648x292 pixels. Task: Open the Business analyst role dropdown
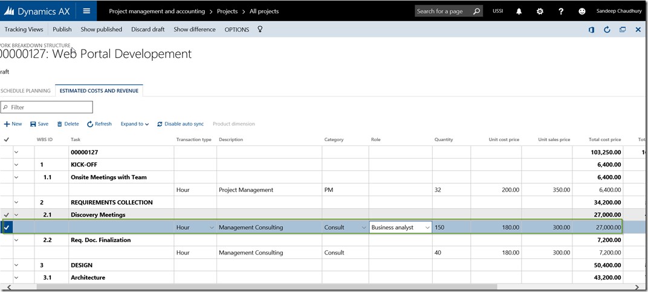[x=427, y=227]
